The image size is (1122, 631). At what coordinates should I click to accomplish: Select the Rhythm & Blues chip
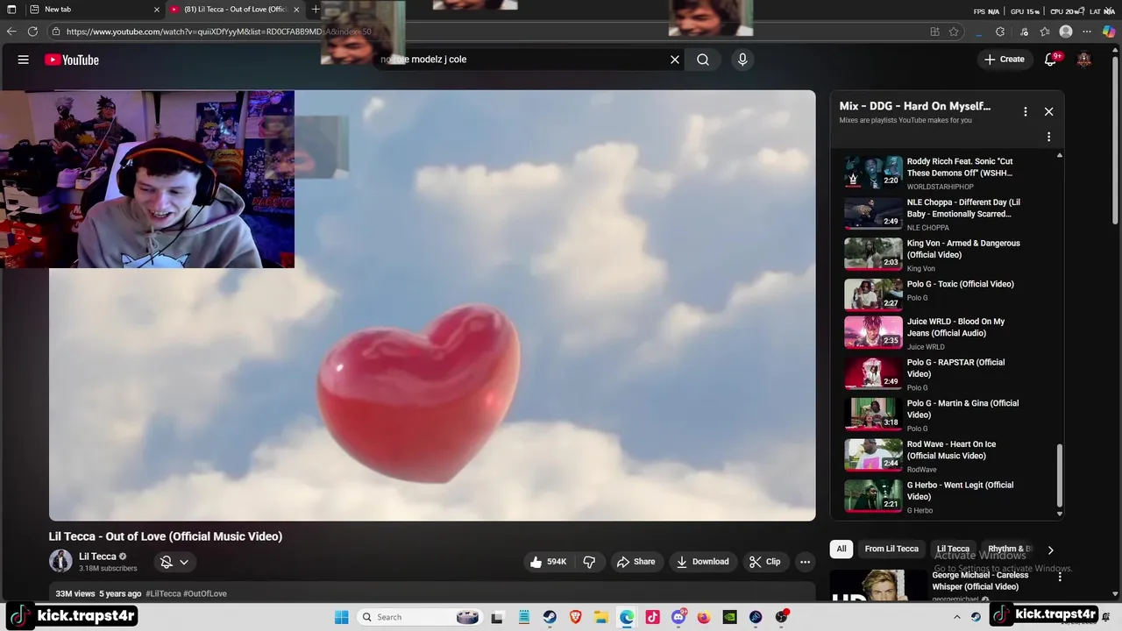(1010, 549)
